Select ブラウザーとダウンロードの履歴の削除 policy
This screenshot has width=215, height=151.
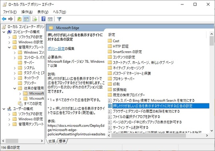click(x=144, y=111)
